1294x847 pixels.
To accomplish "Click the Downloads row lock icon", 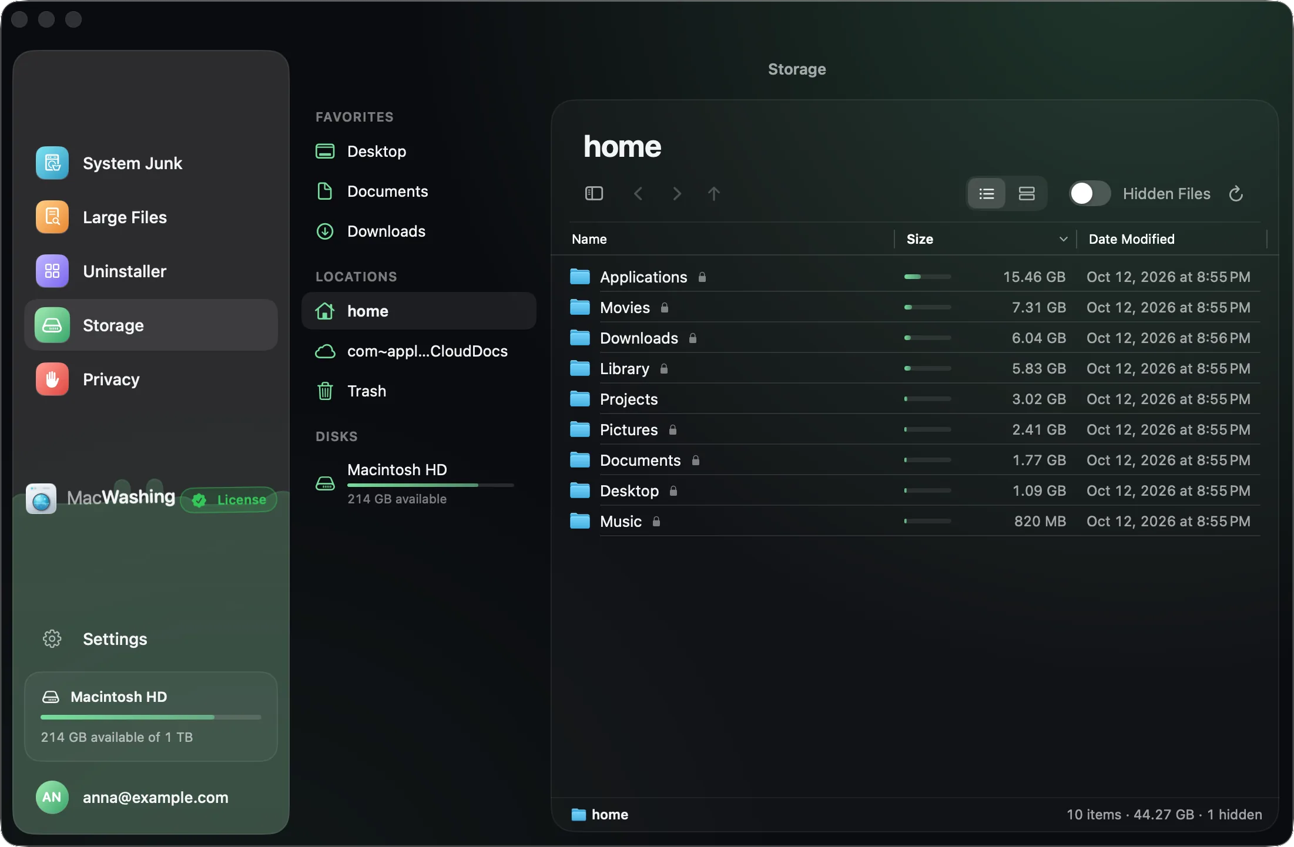I will click(693, 338).
